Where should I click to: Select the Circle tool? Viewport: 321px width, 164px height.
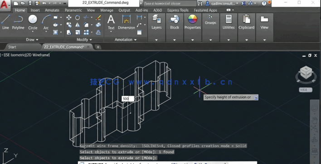[x=33, y=22]
